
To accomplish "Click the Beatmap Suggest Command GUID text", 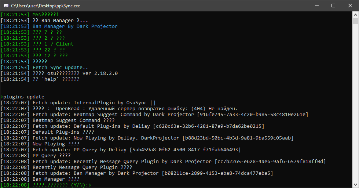I will (x=253, y=115).
